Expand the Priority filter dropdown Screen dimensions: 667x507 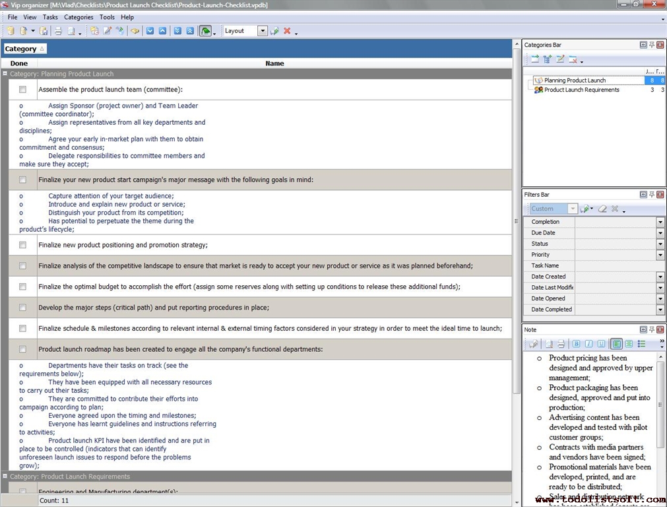[660, 255]
